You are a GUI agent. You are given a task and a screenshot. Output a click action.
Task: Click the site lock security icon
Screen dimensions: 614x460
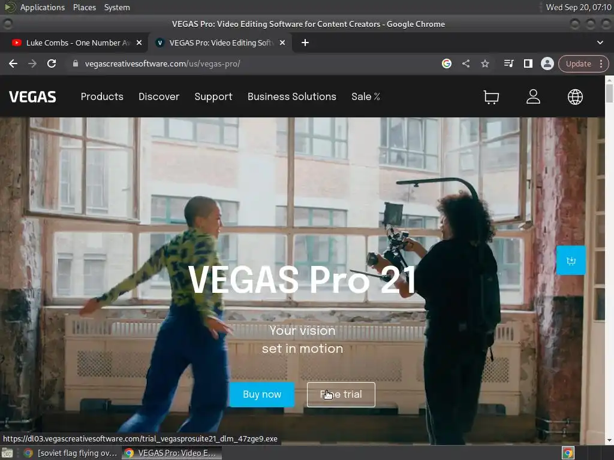tap(76, 63)
